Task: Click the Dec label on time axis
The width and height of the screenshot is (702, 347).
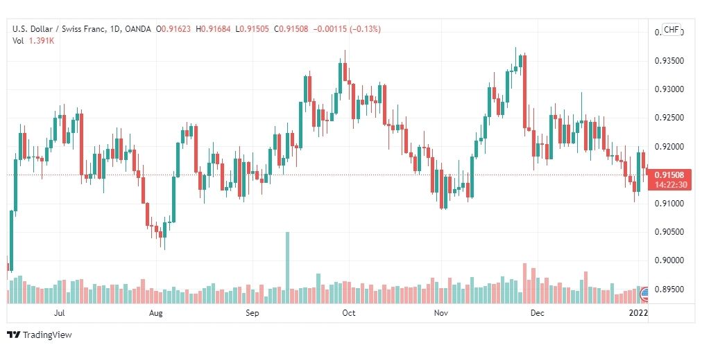Action: click(x=536, y=313)
